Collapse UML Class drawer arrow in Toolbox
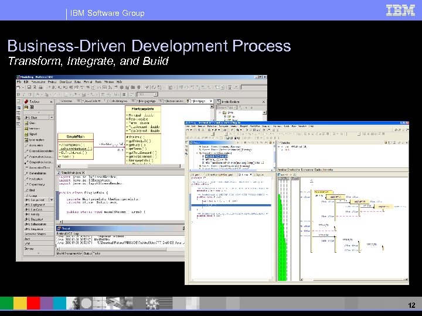The width and height of the screenshot is (422, 316). point(52,118)
